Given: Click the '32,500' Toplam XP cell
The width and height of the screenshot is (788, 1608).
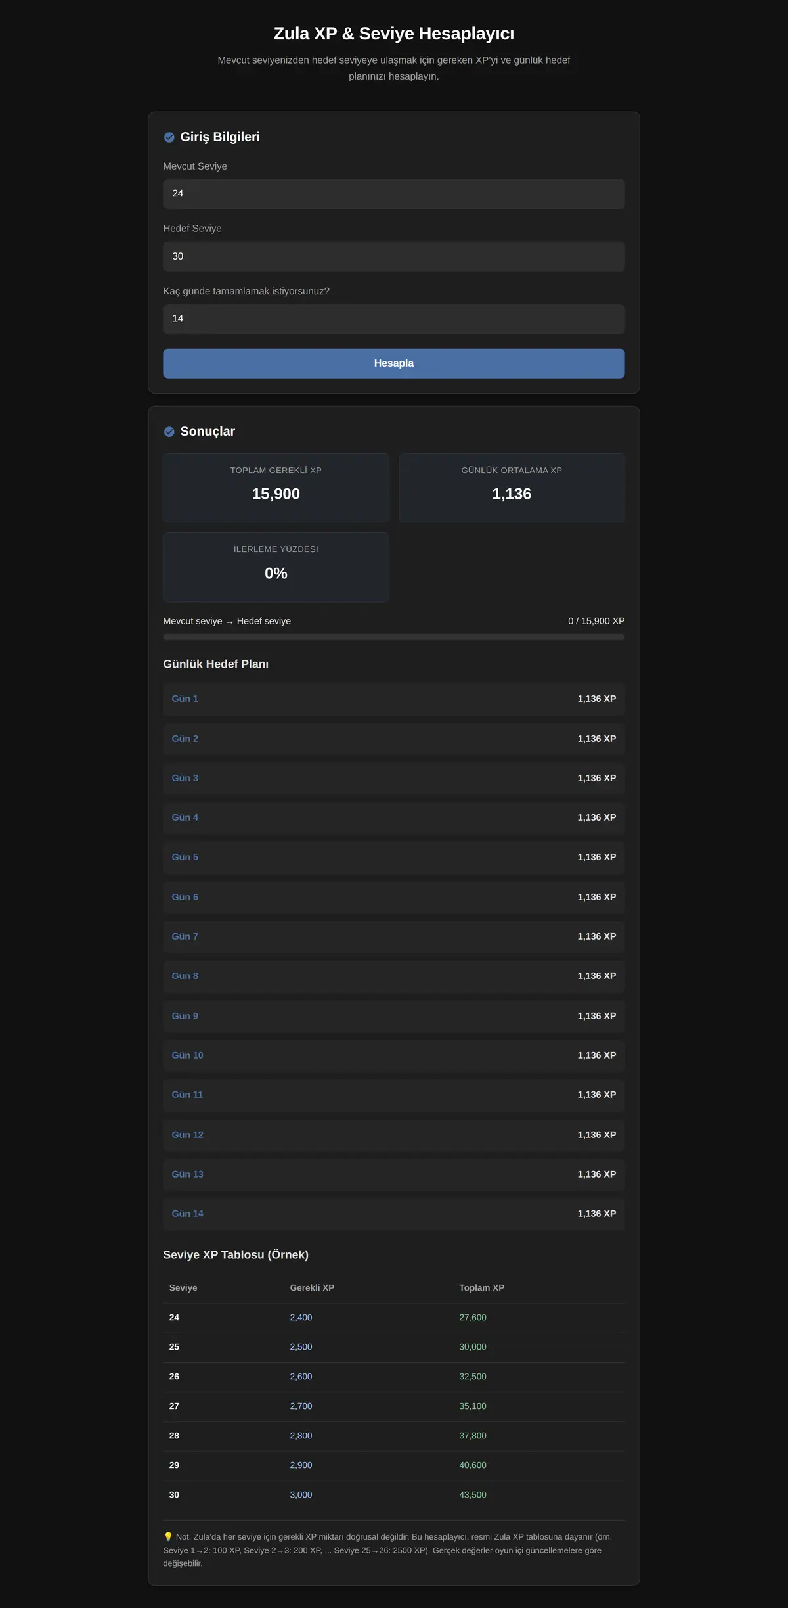Looking at the screenshot, I should point(473,1377).
